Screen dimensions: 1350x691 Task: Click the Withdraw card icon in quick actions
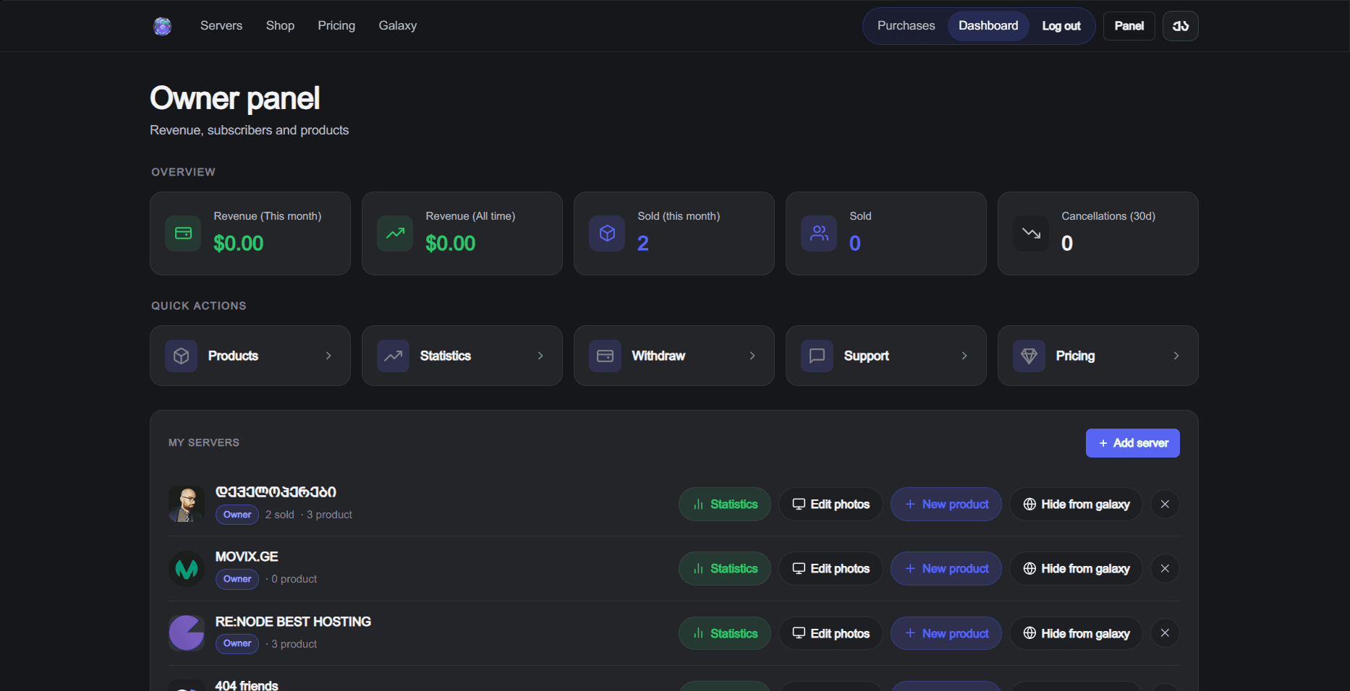[x=605, y=356]
